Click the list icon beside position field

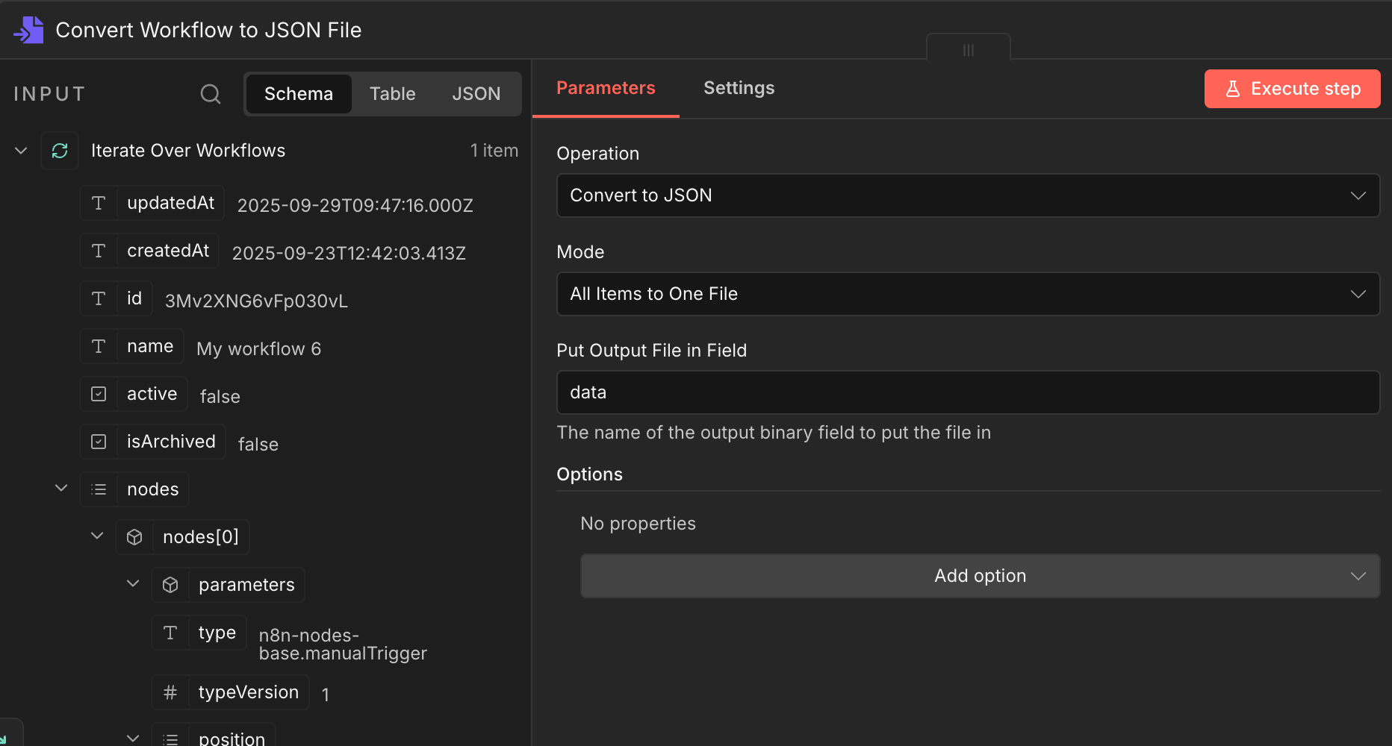(170, 739)
